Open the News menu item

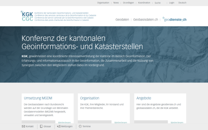coord(116,3)
